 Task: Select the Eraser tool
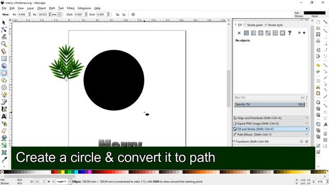tap(4, 131)
